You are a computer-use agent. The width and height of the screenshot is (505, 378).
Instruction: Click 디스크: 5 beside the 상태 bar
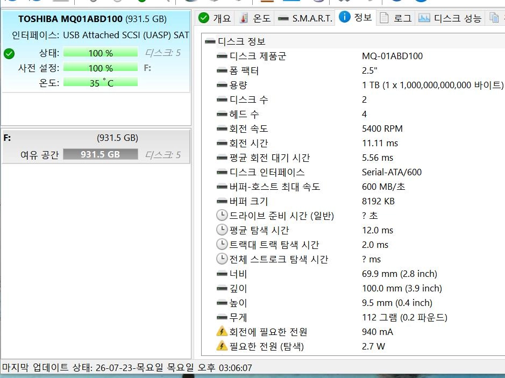point(162,53)
